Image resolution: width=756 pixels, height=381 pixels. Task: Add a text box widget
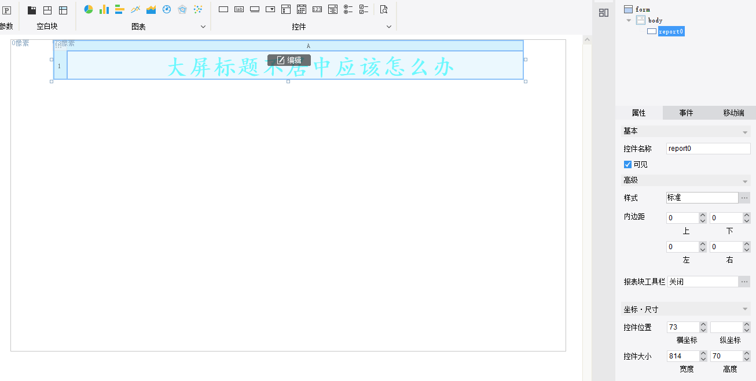[223, 9]
